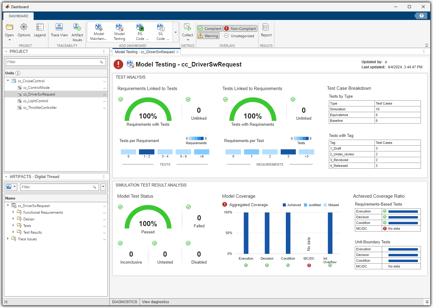
Task: Toggle the Compliant overlay
Action: pyautogui.click(x=210, y=28)
